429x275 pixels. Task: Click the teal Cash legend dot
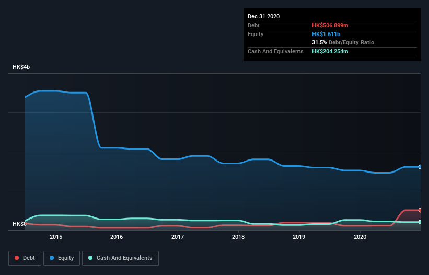90,258
